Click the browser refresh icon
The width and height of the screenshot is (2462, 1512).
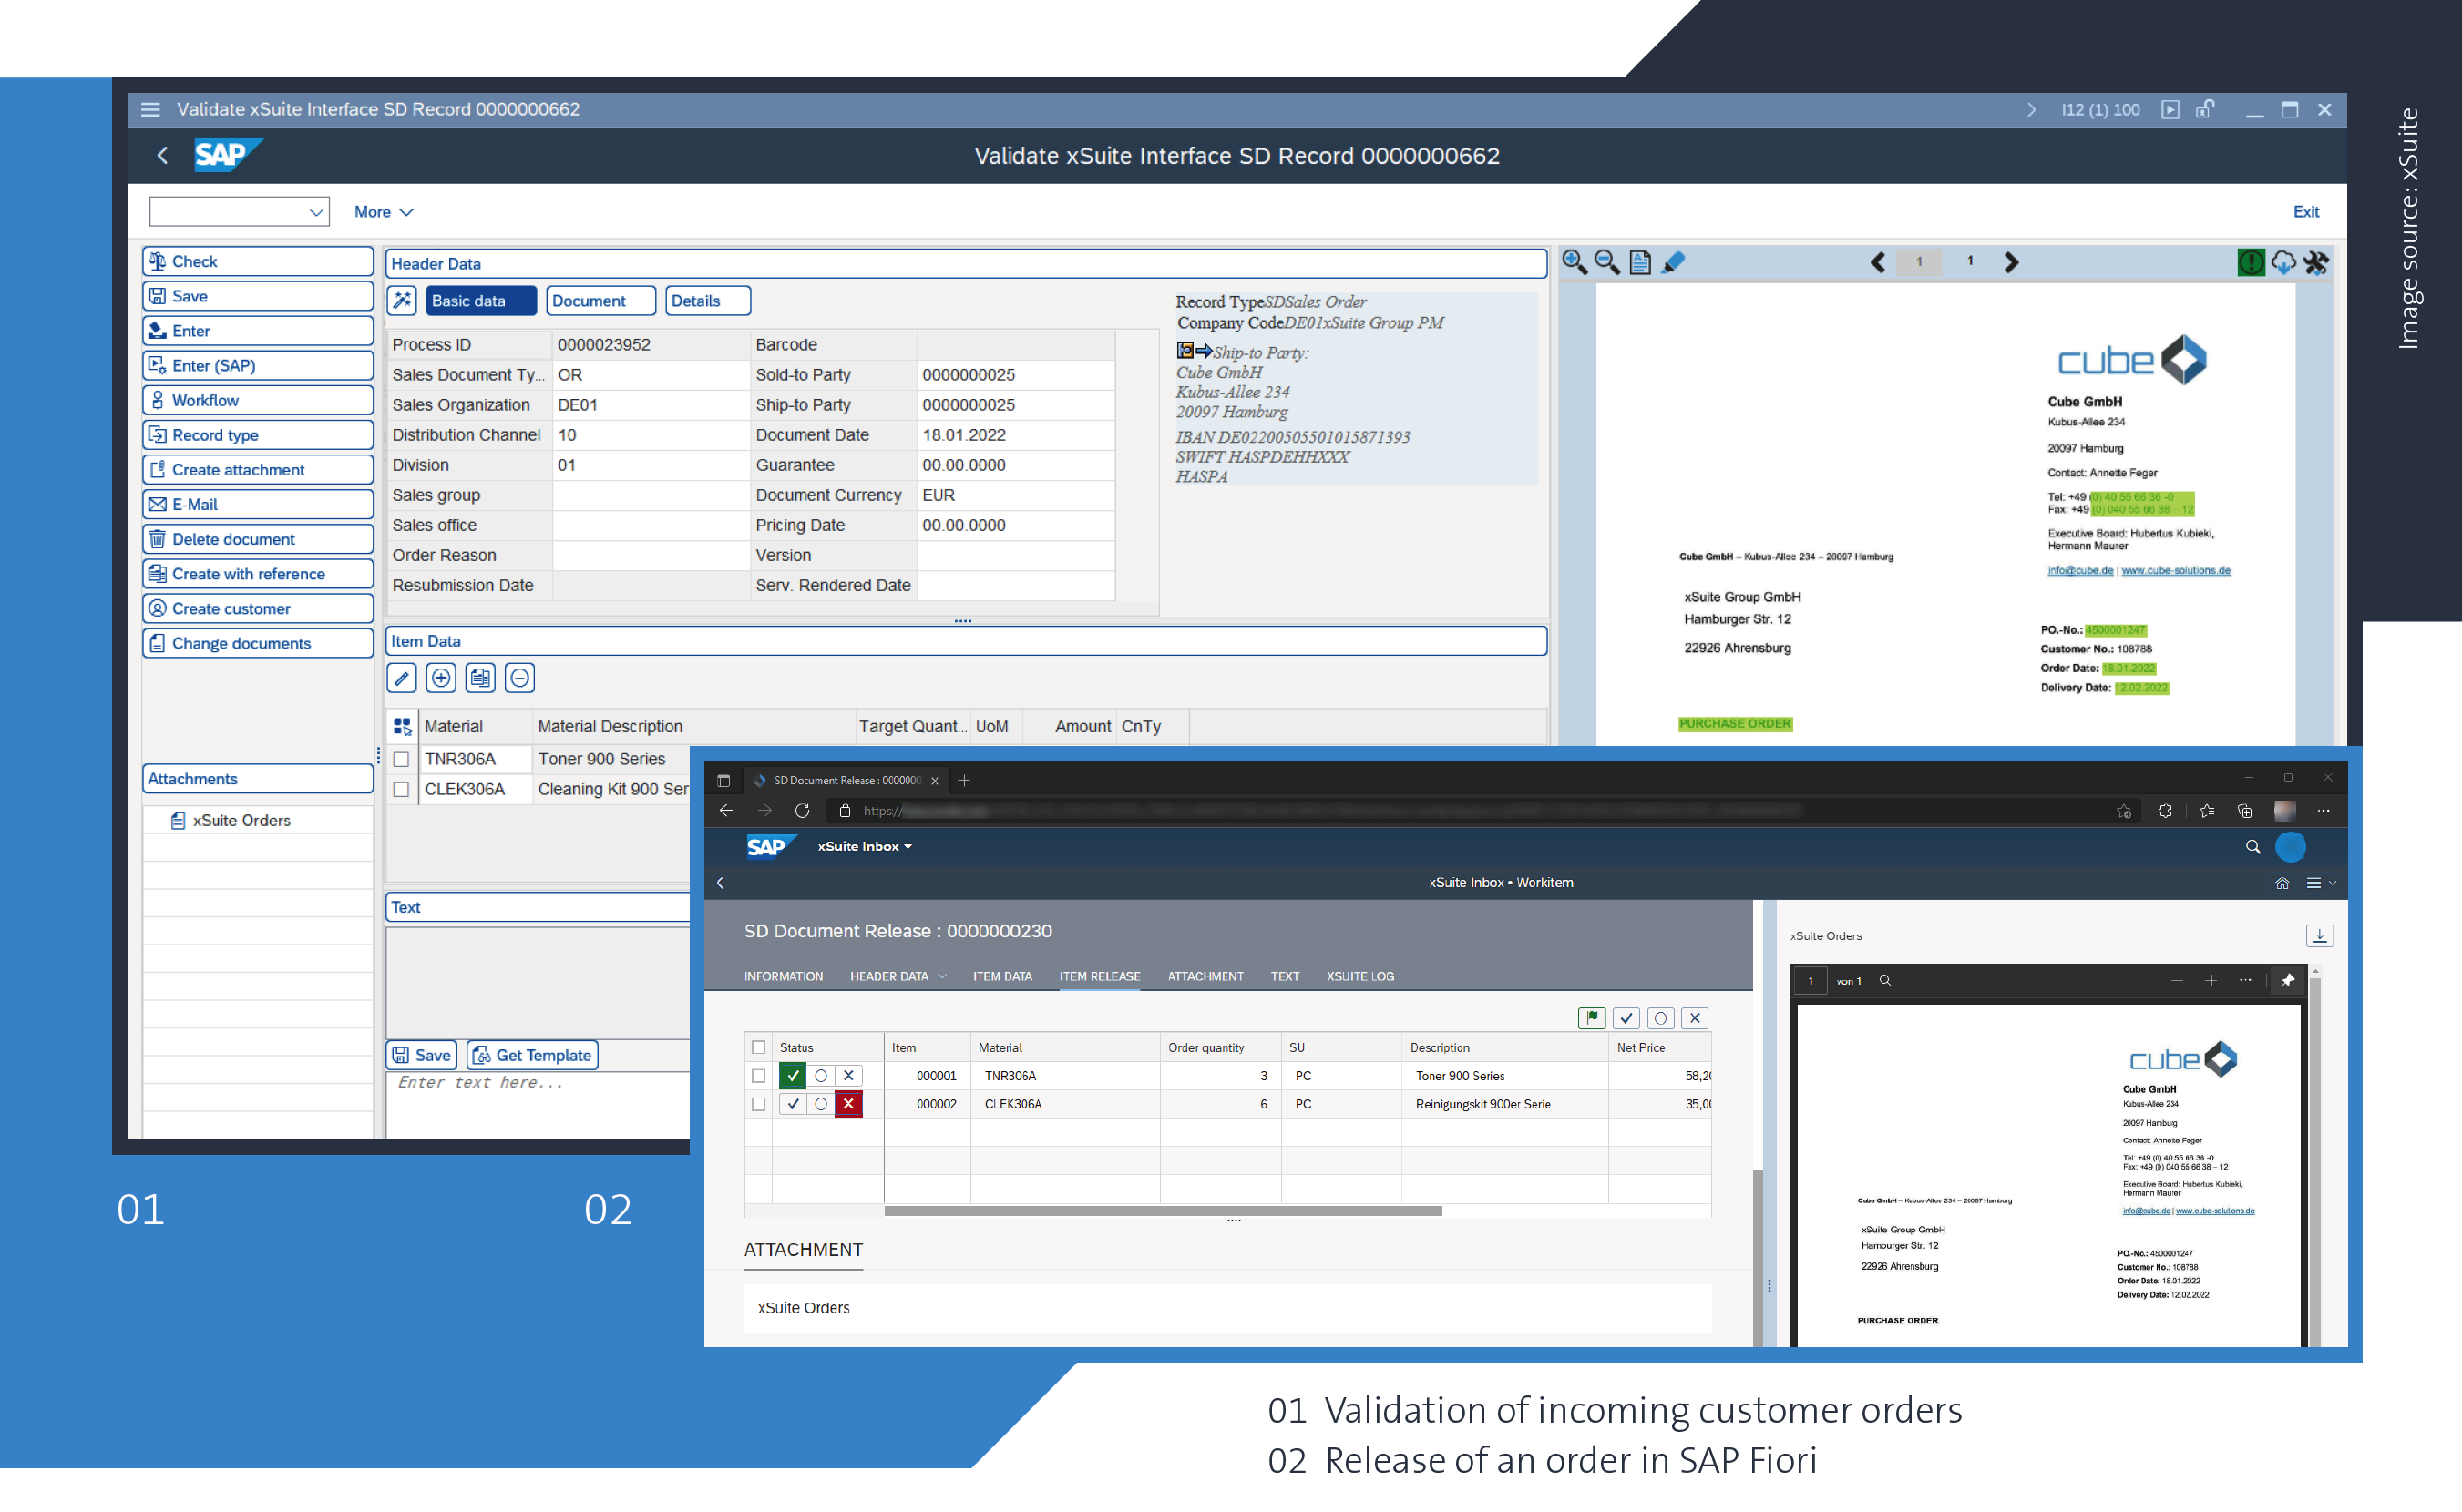tap(803, 811)
